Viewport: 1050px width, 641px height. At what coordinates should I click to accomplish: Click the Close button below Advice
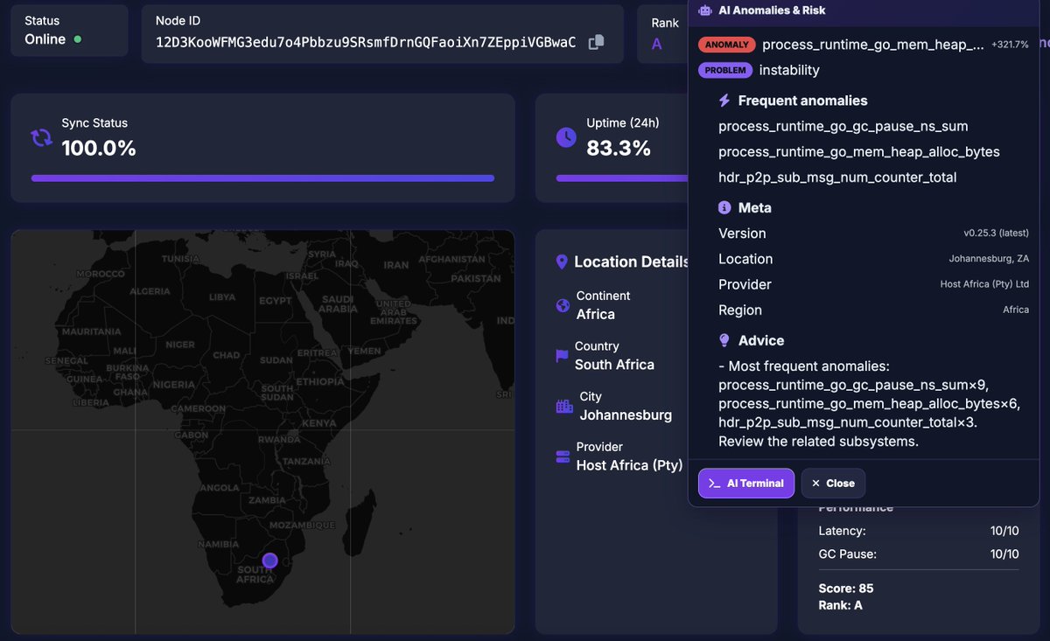pos(832,483)
